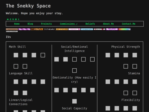
Task: Click the X-shaped social icon before Spotify
Action: click(13, 19)
